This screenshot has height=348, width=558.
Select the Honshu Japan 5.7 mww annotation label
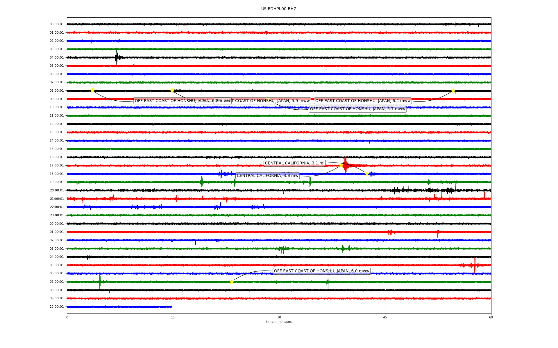pyautogui.click(x=357, y=109)
